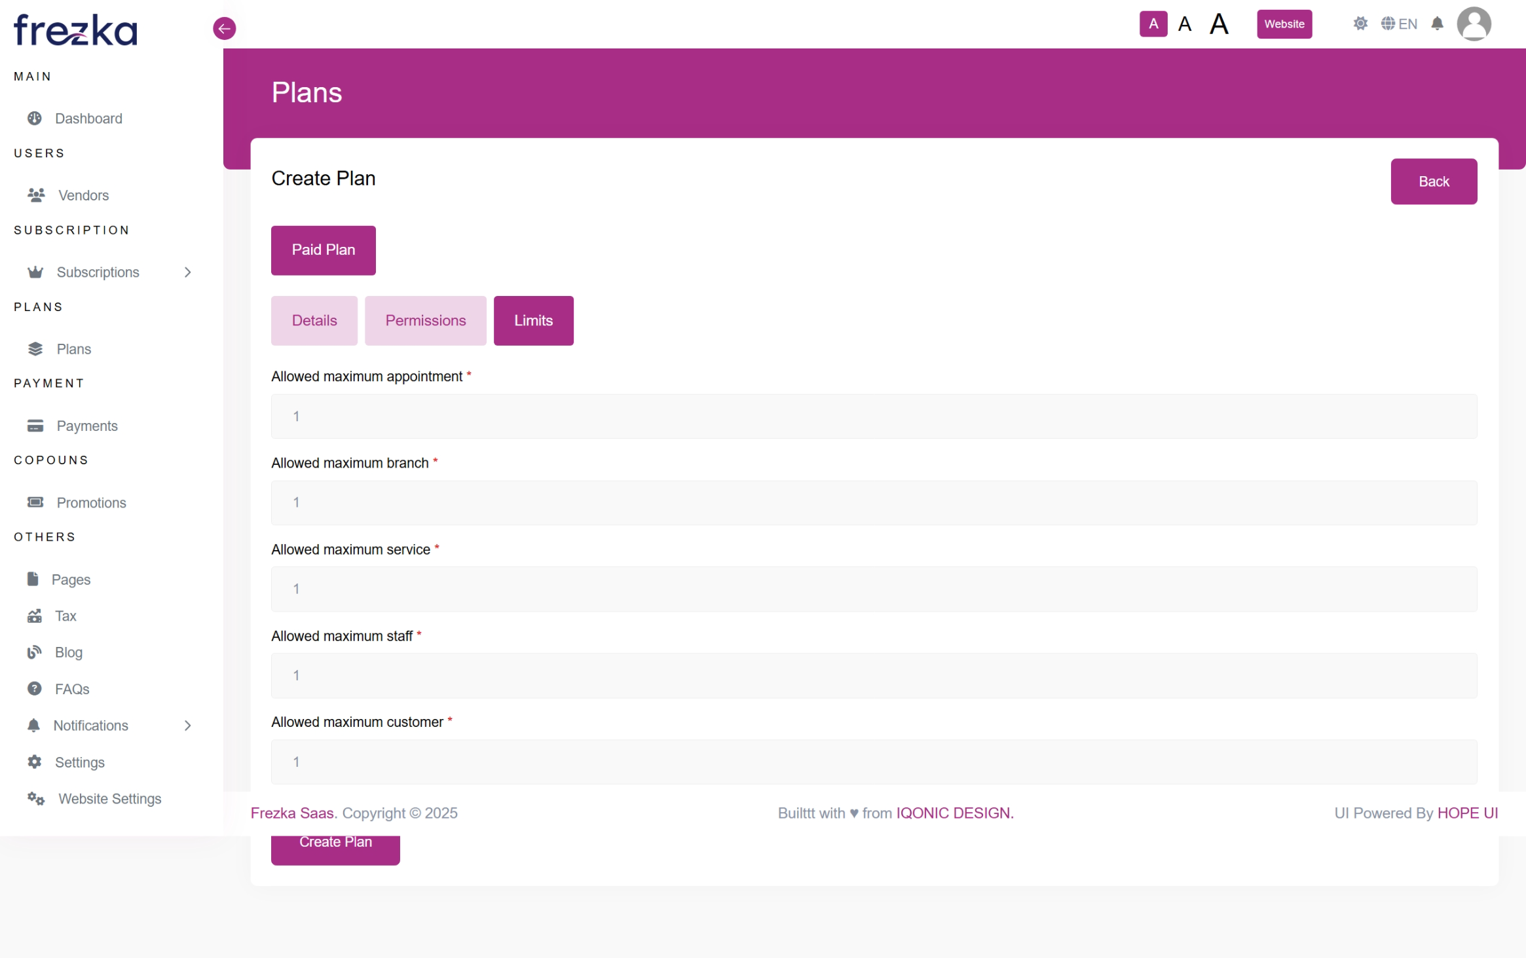Switch to the Details tab
1526x958 pixels.
coord(314,321)
